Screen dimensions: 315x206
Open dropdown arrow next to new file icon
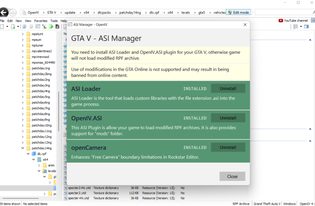[x=7, y=26]
